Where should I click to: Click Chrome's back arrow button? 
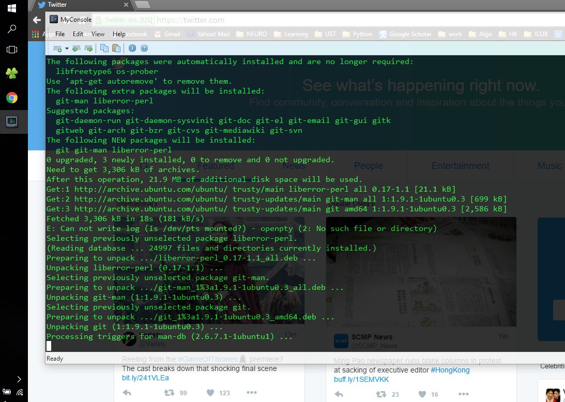pyautogui.click(x=37, y=20)
